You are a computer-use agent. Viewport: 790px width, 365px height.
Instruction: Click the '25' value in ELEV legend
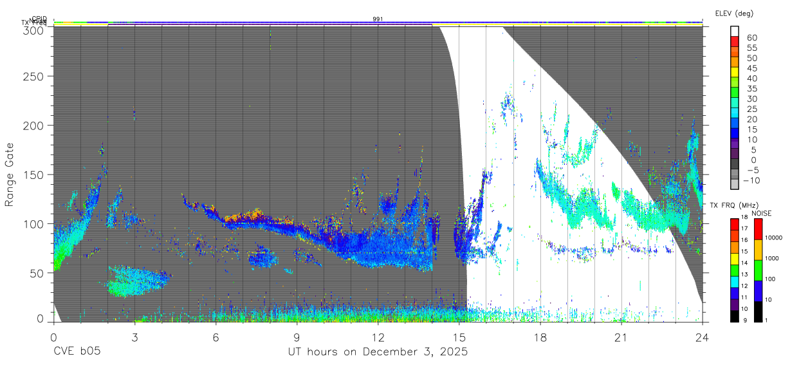[x=751, y=109]
